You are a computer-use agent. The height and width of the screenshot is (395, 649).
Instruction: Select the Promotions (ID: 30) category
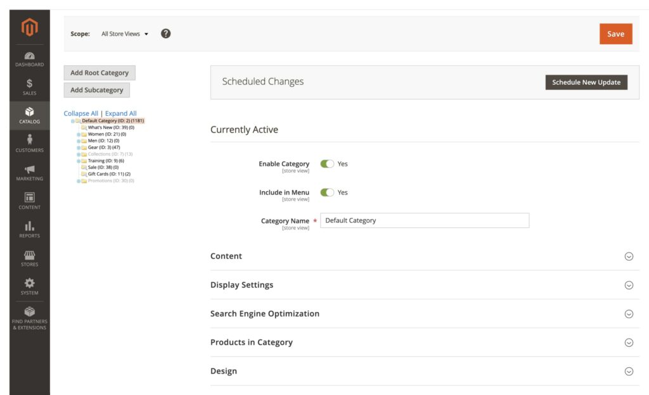click(x=111, y=180)
